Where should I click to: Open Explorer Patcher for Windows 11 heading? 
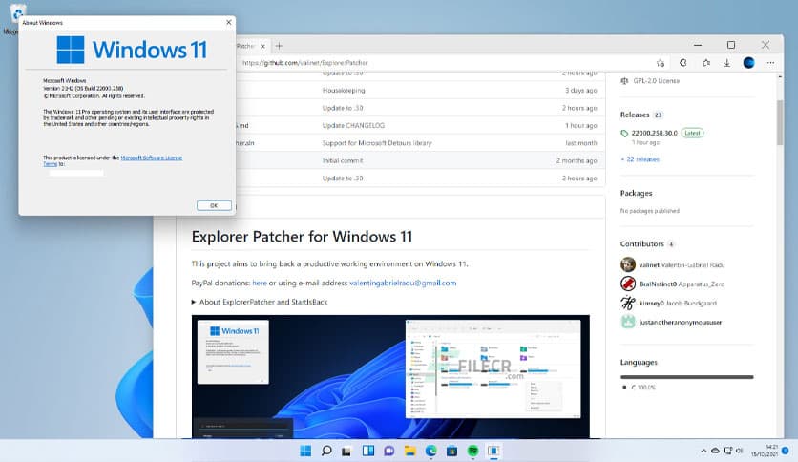[x=302, y=237]
